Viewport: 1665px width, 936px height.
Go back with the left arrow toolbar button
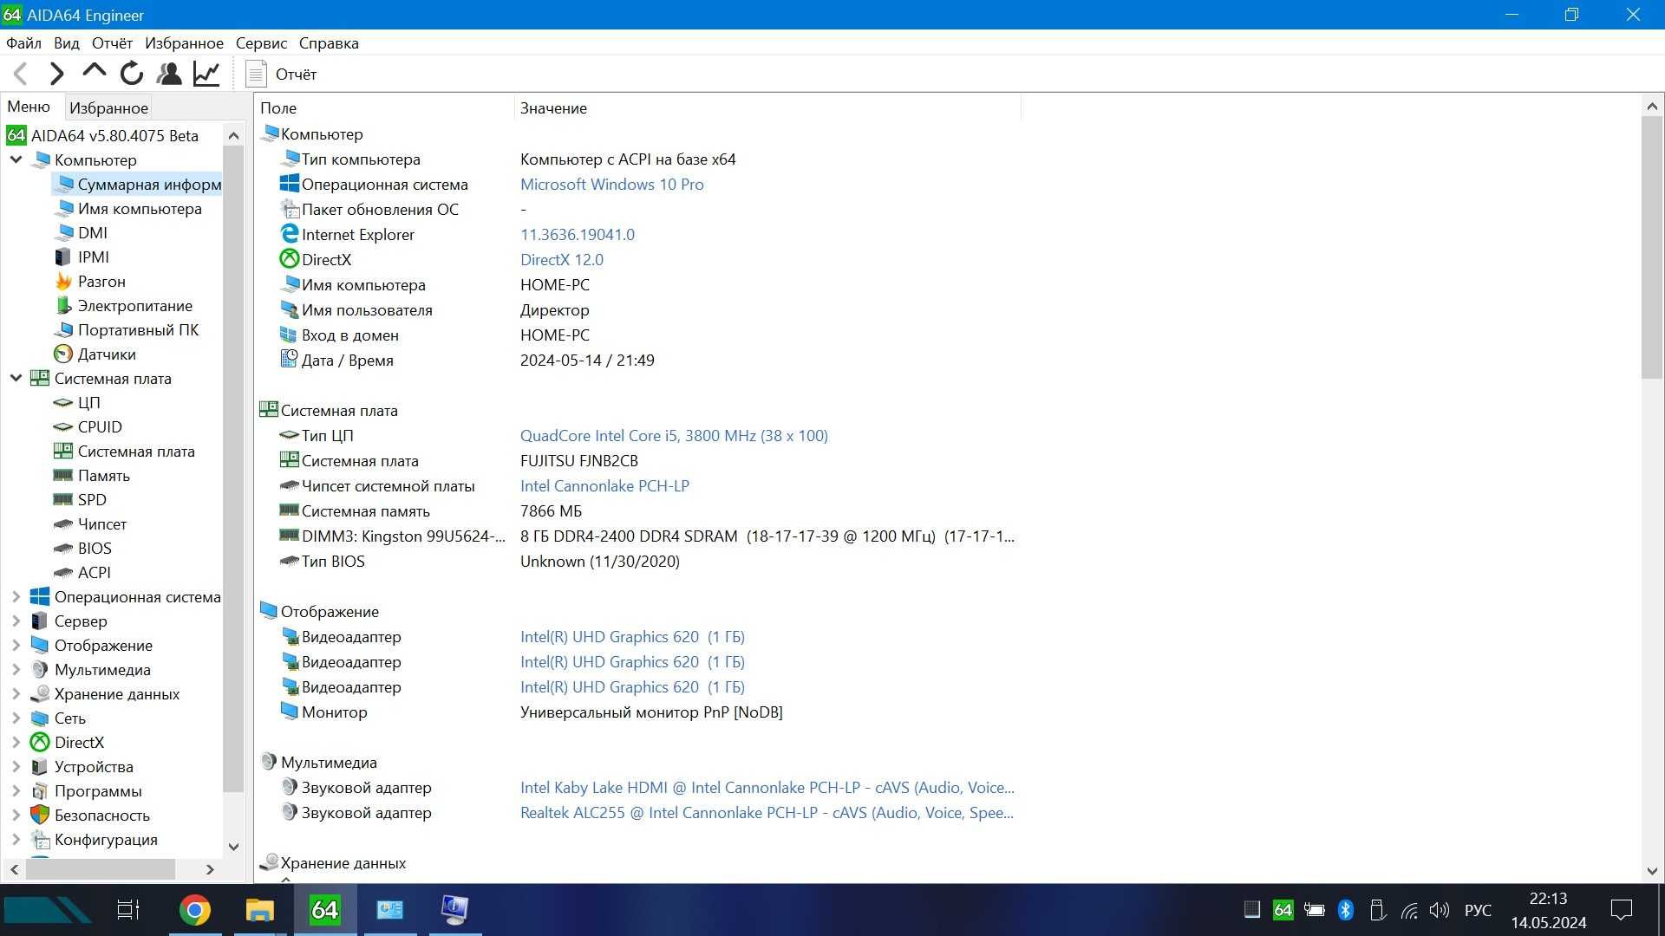tap(21, 74)
